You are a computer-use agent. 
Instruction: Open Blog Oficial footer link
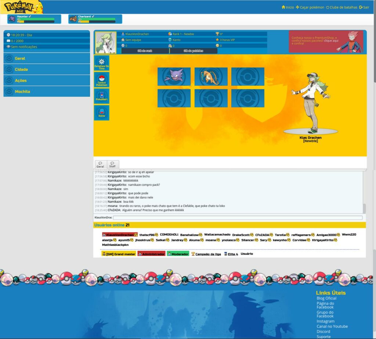coord(326,298)
